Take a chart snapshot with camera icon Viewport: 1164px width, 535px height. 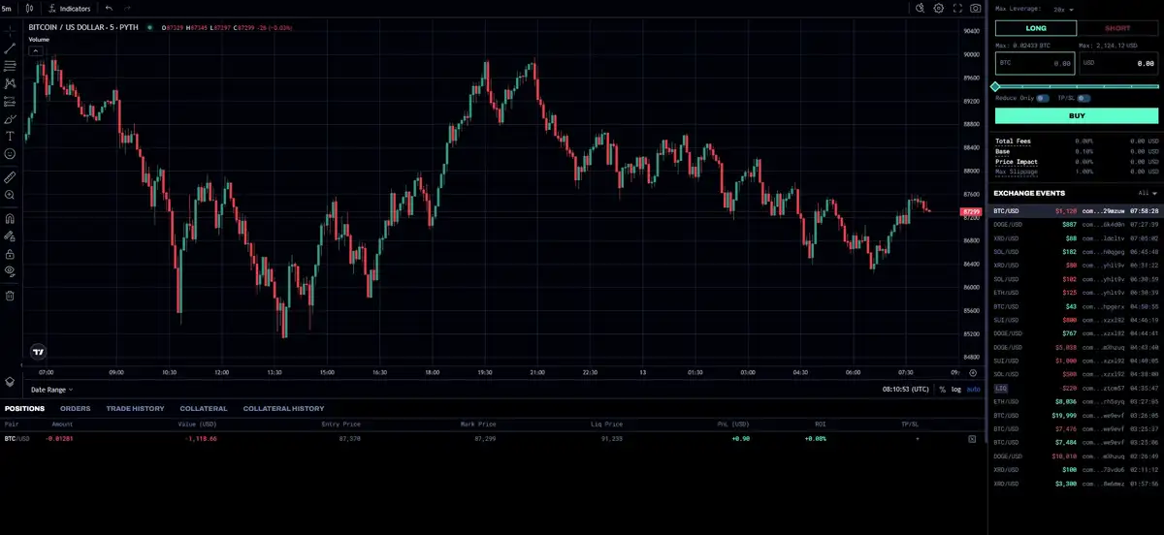(x=976, y=8)
